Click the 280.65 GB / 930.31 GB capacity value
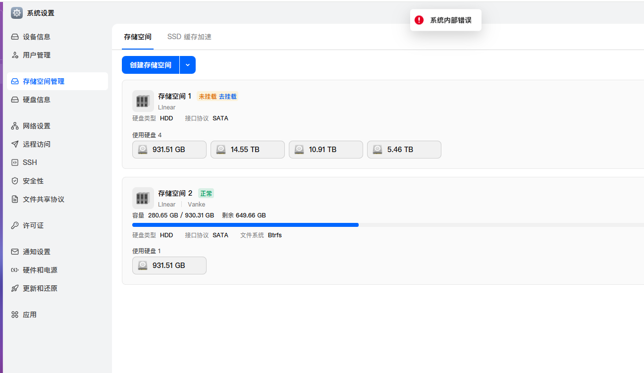Image resolution: width=644 pixels, height=373 pixels. pos(181,215)
